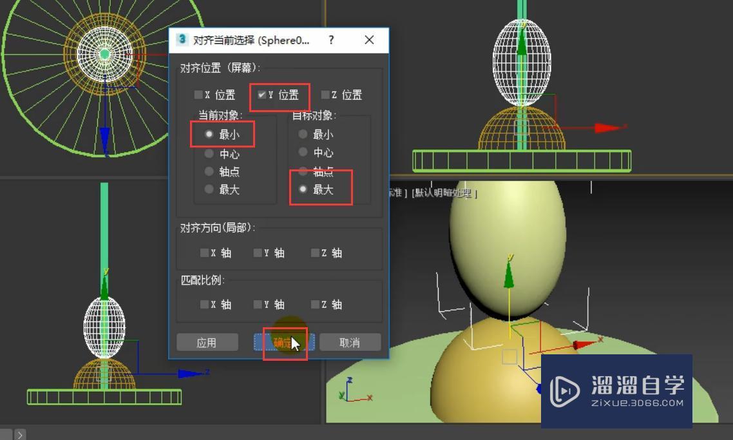
Task: Click the red X-axis gizmo arrow in front viewport
Action: coord(607,128)
